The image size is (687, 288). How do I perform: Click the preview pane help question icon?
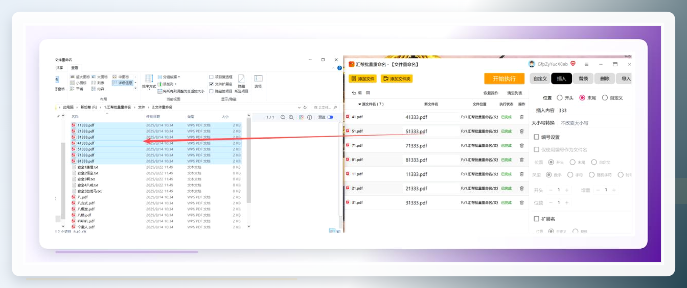[x=309, y=117]
